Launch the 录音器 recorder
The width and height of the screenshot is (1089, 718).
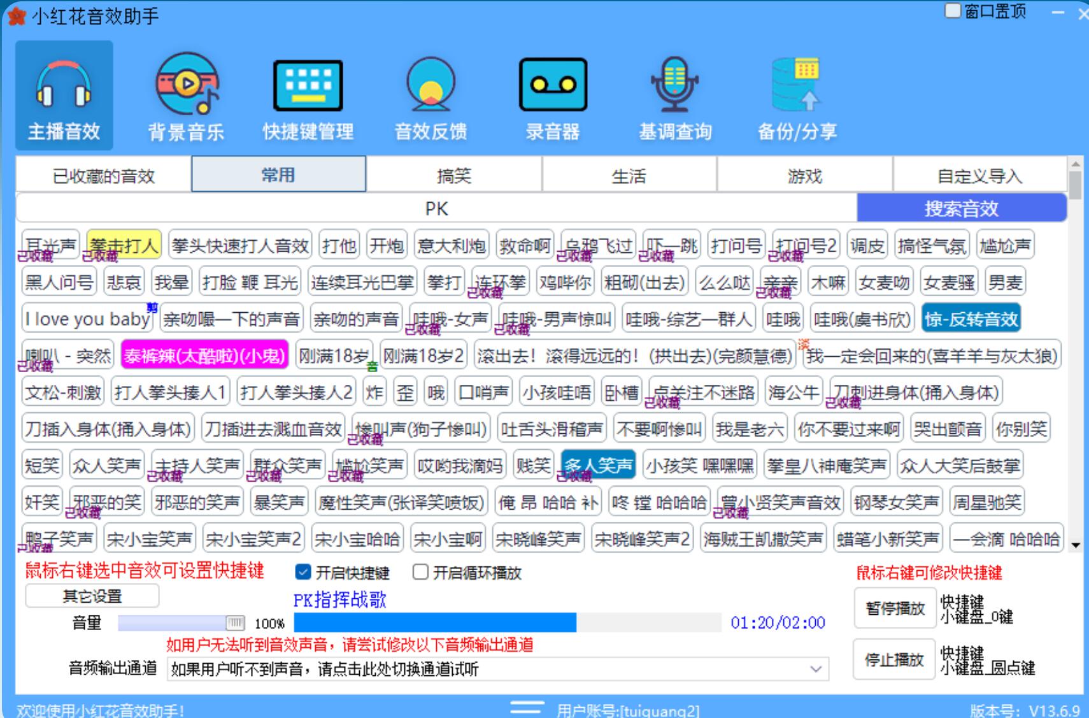[553, 94]
